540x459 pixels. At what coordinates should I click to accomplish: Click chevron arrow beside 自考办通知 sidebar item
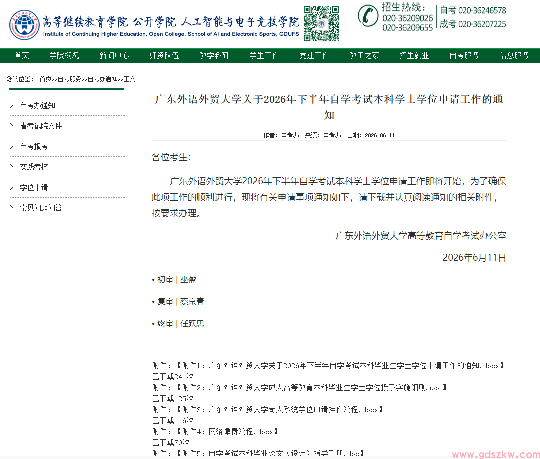click(12, 105)
